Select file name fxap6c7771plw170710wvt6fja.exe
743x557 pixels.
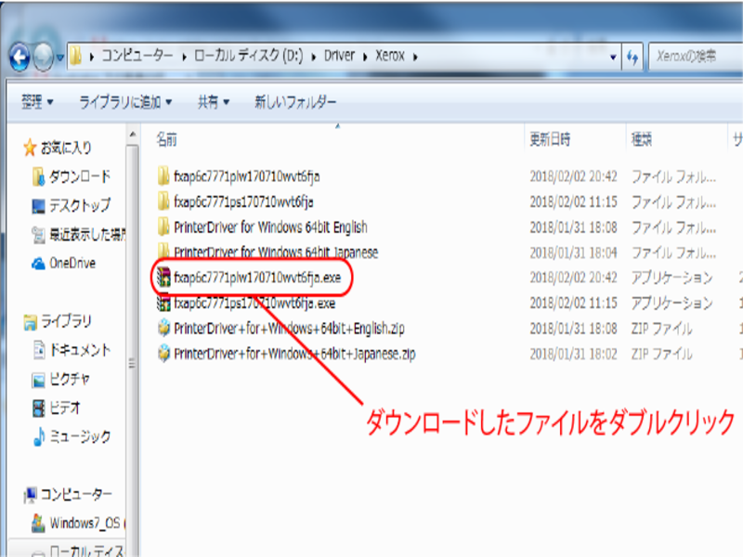click(x=257, y=278)
